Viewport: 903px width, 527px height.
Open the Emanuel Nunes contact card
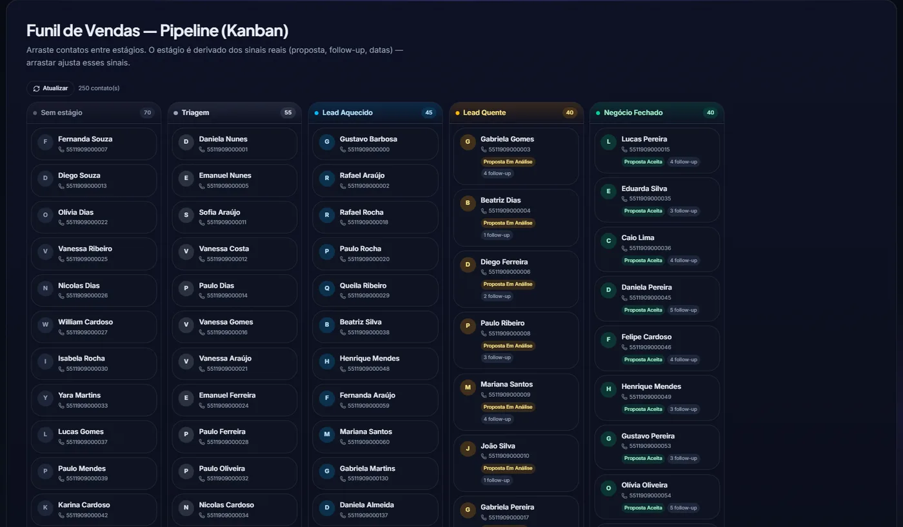[235, 181]
